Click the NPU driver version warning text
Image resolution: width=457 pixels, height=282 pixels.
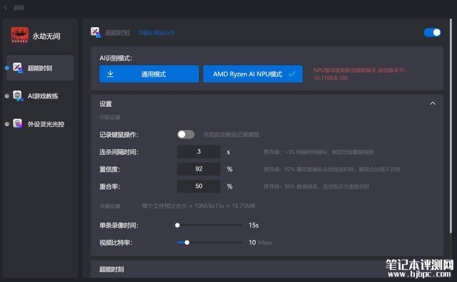pyautogui.click(x=360, y=74)
